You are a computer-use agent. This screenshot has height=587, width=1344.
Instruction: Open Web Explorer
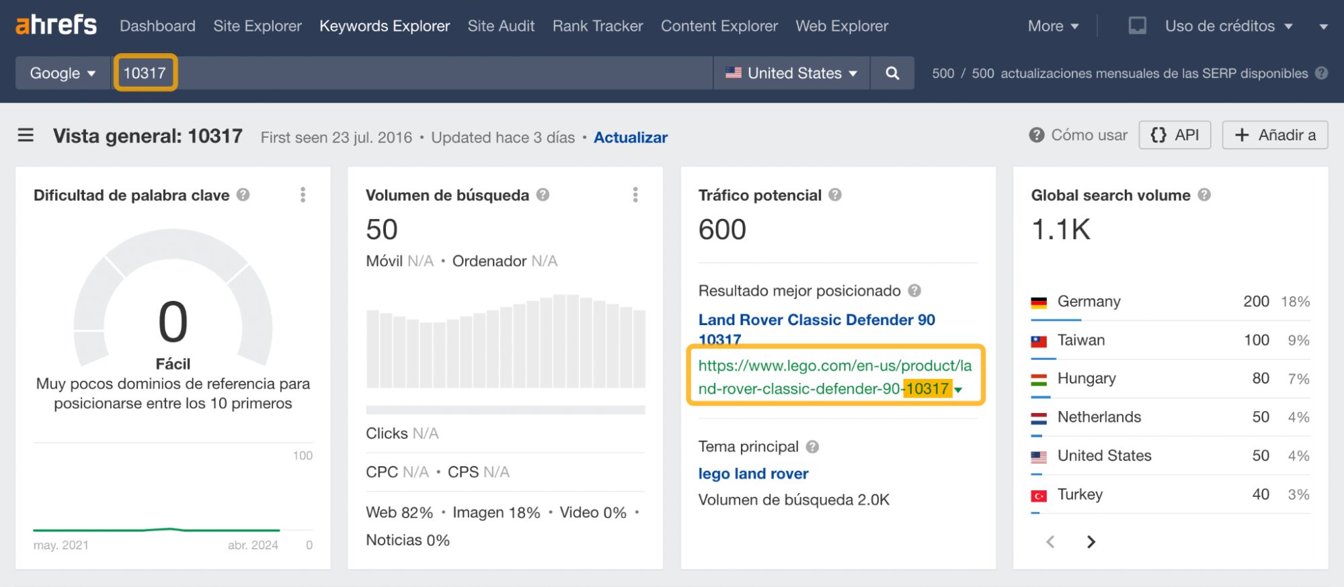pyautogui.click(x=842, y=26)
